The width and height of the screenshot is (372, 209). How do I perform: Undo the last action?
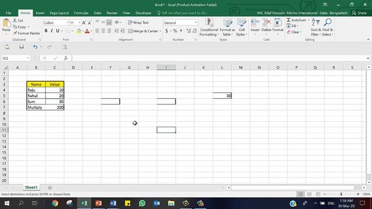35,47
